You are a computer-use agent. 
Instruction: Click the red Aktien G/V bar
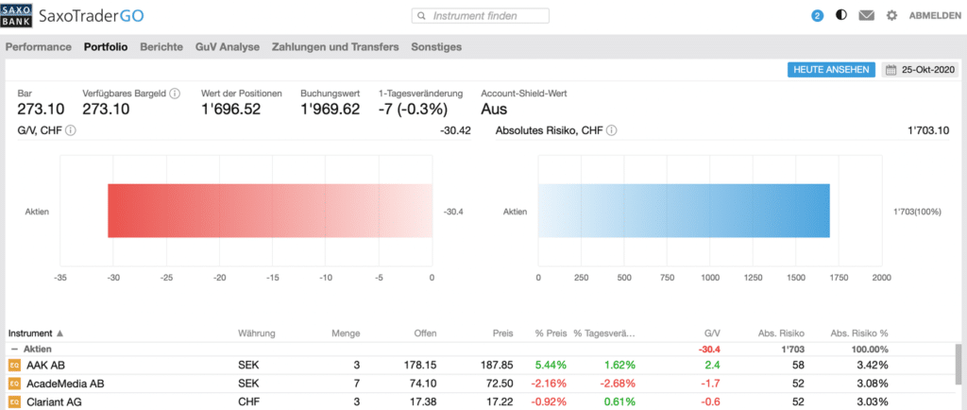pos(269,211)
